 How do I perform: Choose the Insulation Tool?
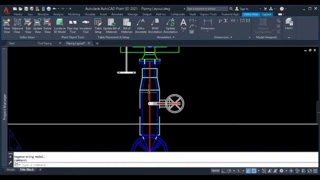(x=85, y=25)
